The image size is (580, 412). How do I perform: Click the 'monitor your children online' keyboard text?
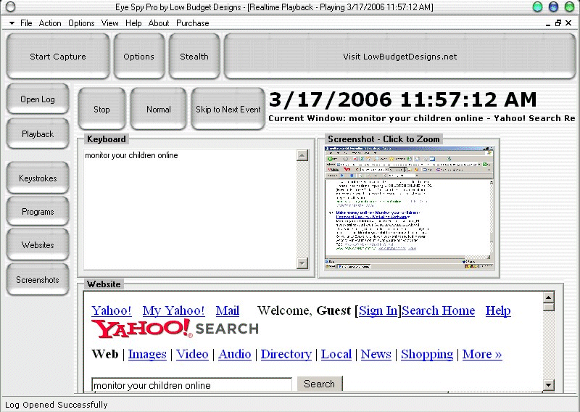click(131, 155)
